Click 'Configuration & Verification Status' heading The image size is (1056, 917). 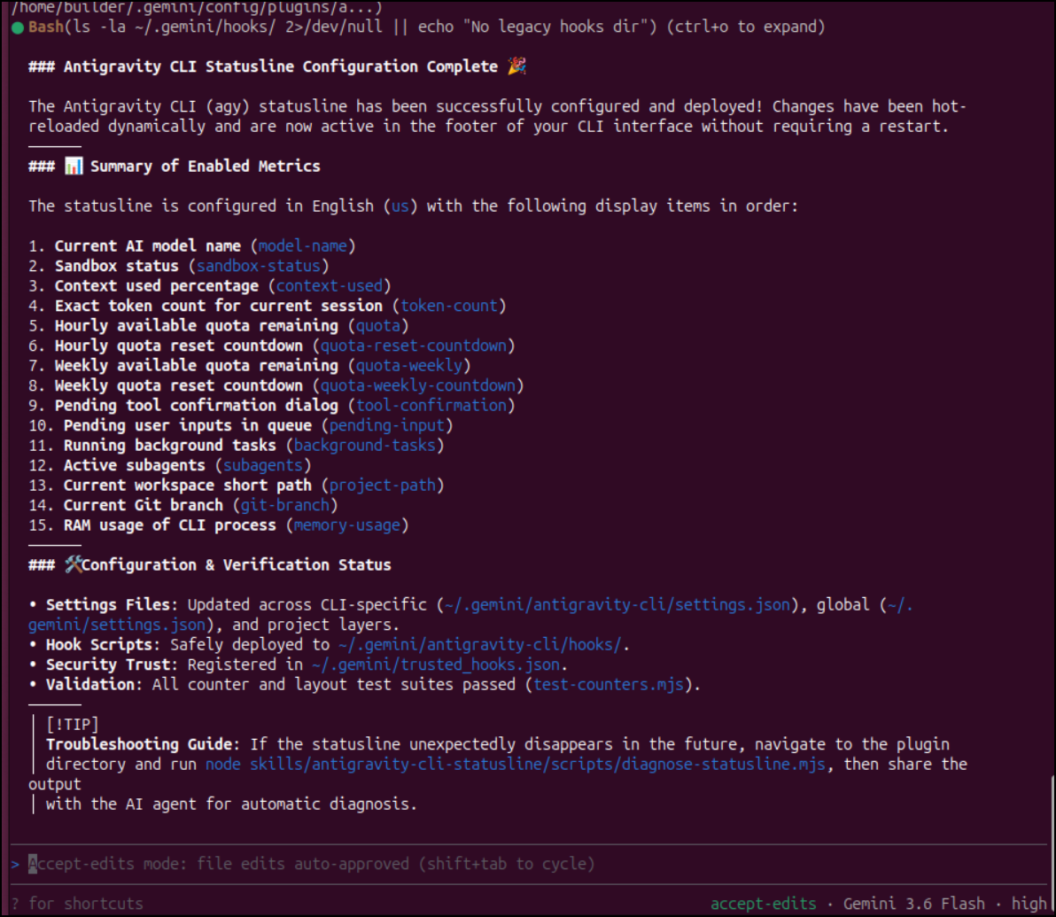(x=237, y=564)
